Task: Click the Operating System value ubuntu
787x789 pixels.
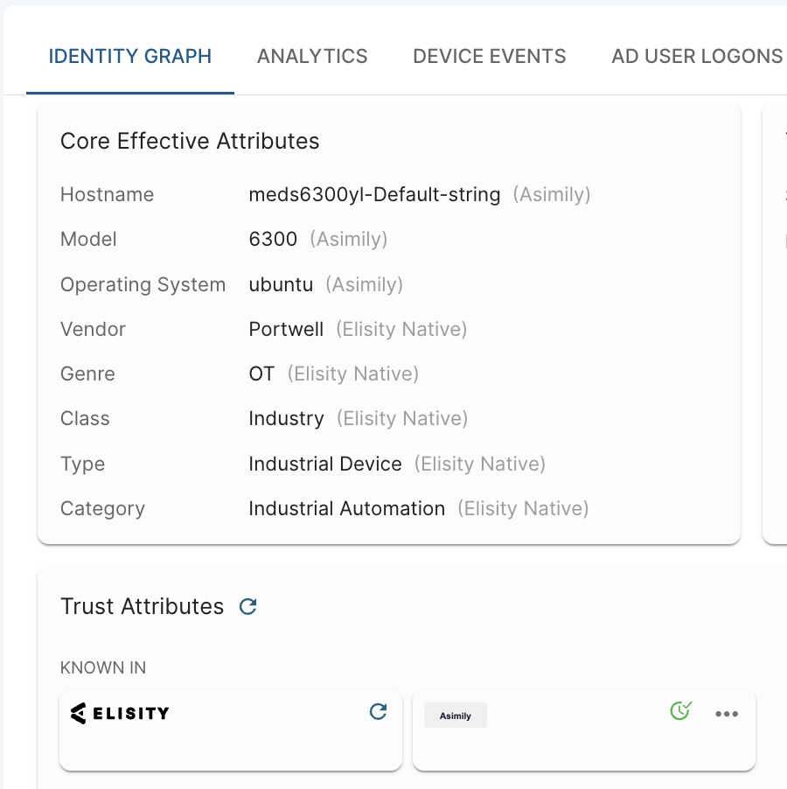Action: [x=281, y=284]
